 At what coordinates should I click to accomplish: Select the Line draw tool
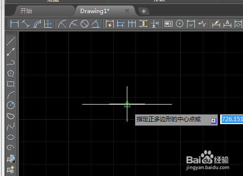pos(11,41)
